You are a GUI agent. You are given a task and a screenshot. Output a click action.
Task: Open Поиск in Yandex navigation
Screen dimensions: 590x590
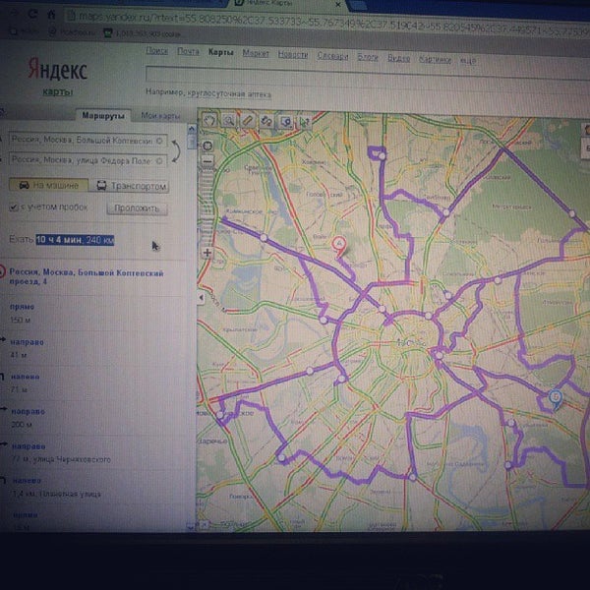click(157, 50)
